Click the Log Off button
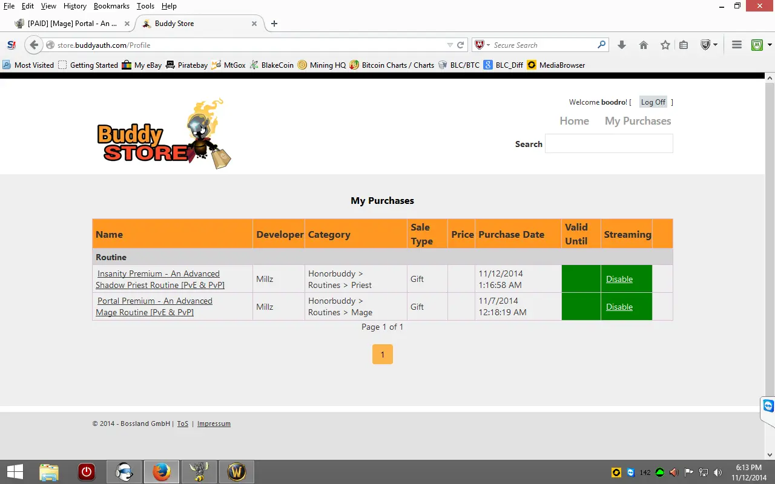Image resolution: width=775 pixels, height=484 pixels. click(x=653, y=102)
